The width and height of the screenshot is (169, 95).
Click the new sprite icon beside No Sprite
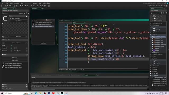(3, 37)
